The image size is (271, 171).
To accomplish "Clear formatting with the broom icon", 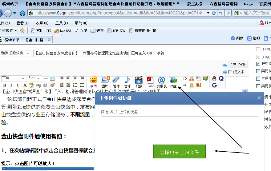I will 52,85.
